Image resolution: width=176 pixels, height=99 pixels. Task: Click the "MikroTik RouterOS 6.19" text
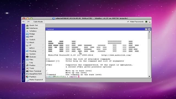coord(62,55)
